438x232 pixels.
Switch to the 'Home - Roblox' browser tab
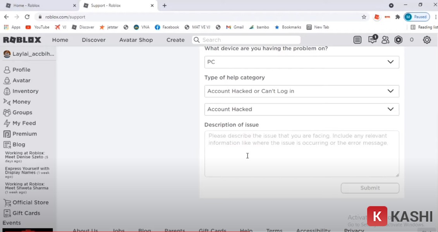(37, 5)
